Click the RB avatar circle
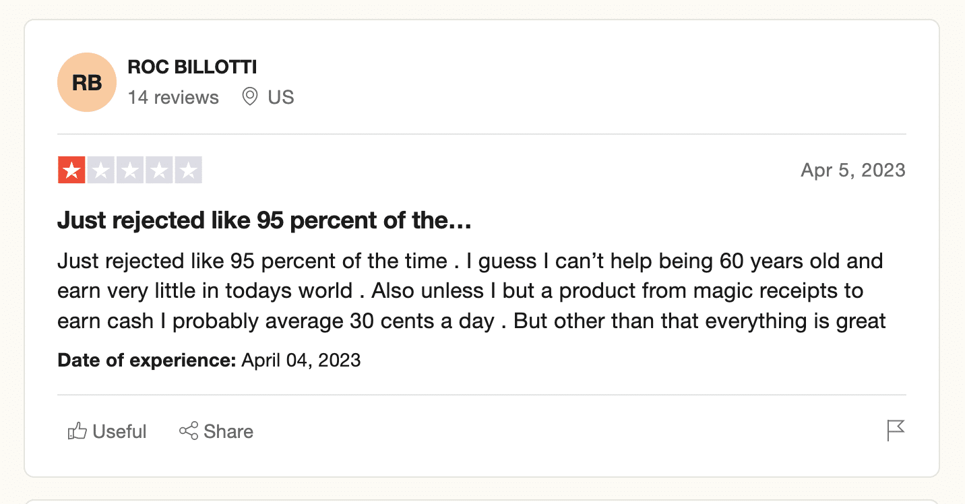The height and width of the screenshot is (504, 965). (x=87, y=82)
